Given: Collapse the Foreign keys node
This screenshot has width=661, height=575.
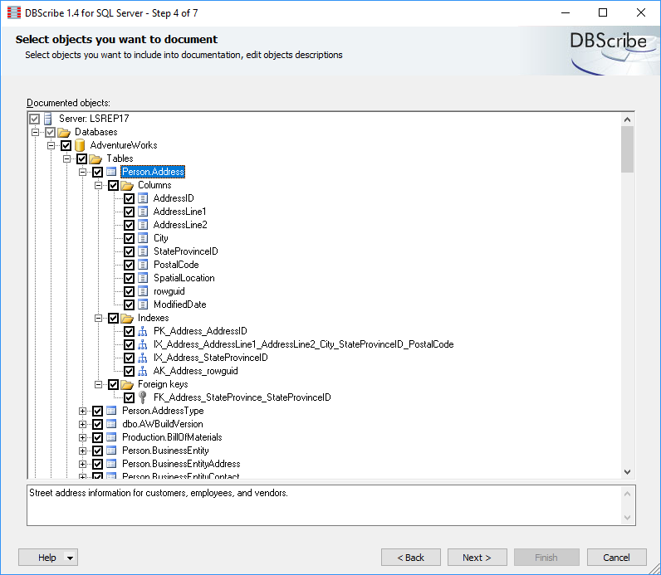Looking at the screenshot, I should pyautogui.click(x=98, y=384).
